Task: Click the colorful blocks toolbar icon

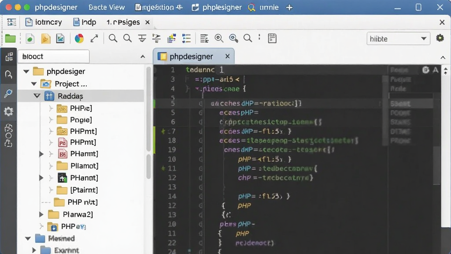Action: pos(172,38)
